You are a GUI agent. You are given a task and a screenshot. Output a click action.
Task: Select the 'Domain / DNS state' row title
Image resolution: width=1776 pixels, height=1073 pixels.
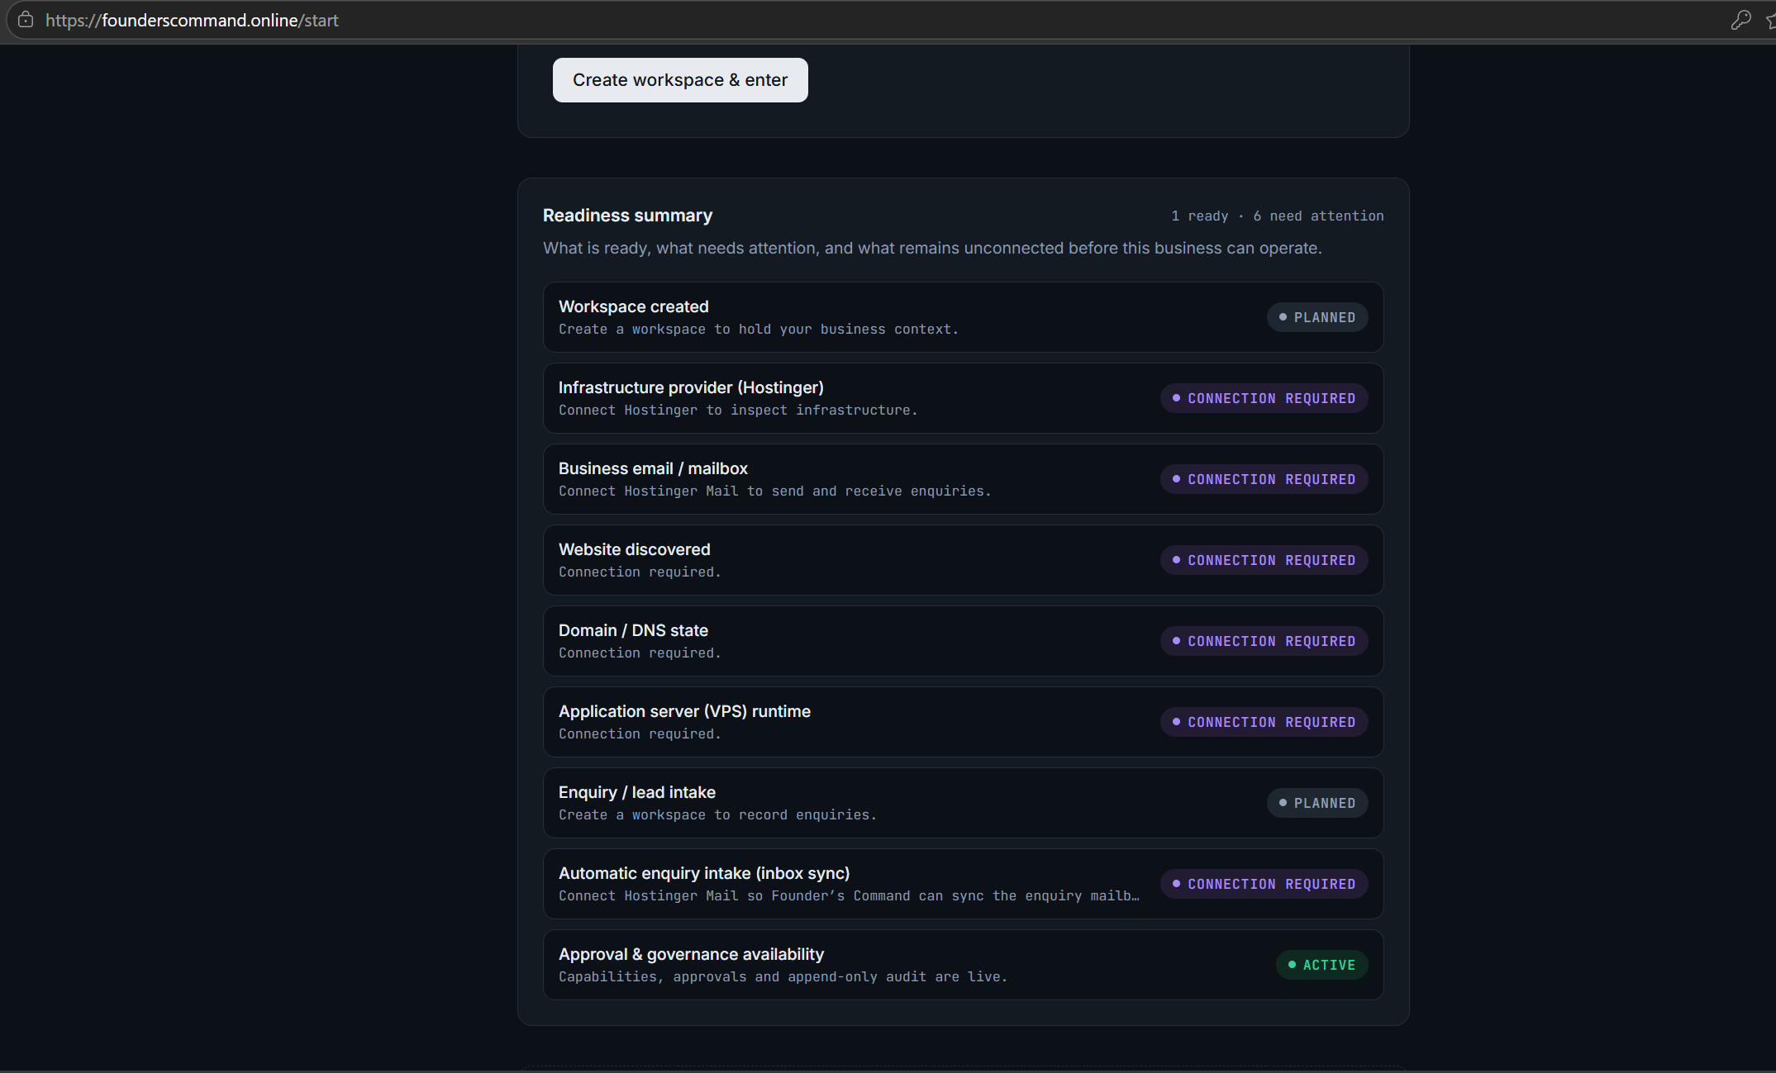tap(633, 630)
